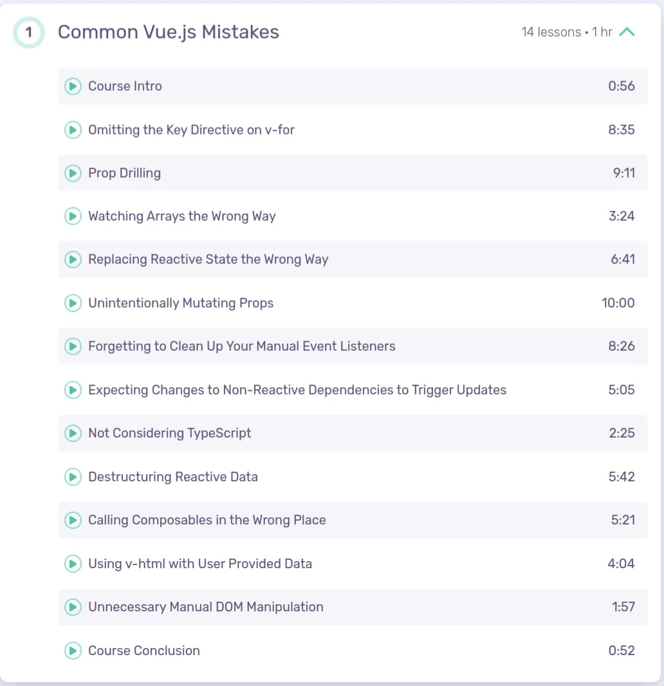Screen dimensions: 664x686
Task: Click play icon for Unintentionally Mutating Props
Action: [73, 303]
